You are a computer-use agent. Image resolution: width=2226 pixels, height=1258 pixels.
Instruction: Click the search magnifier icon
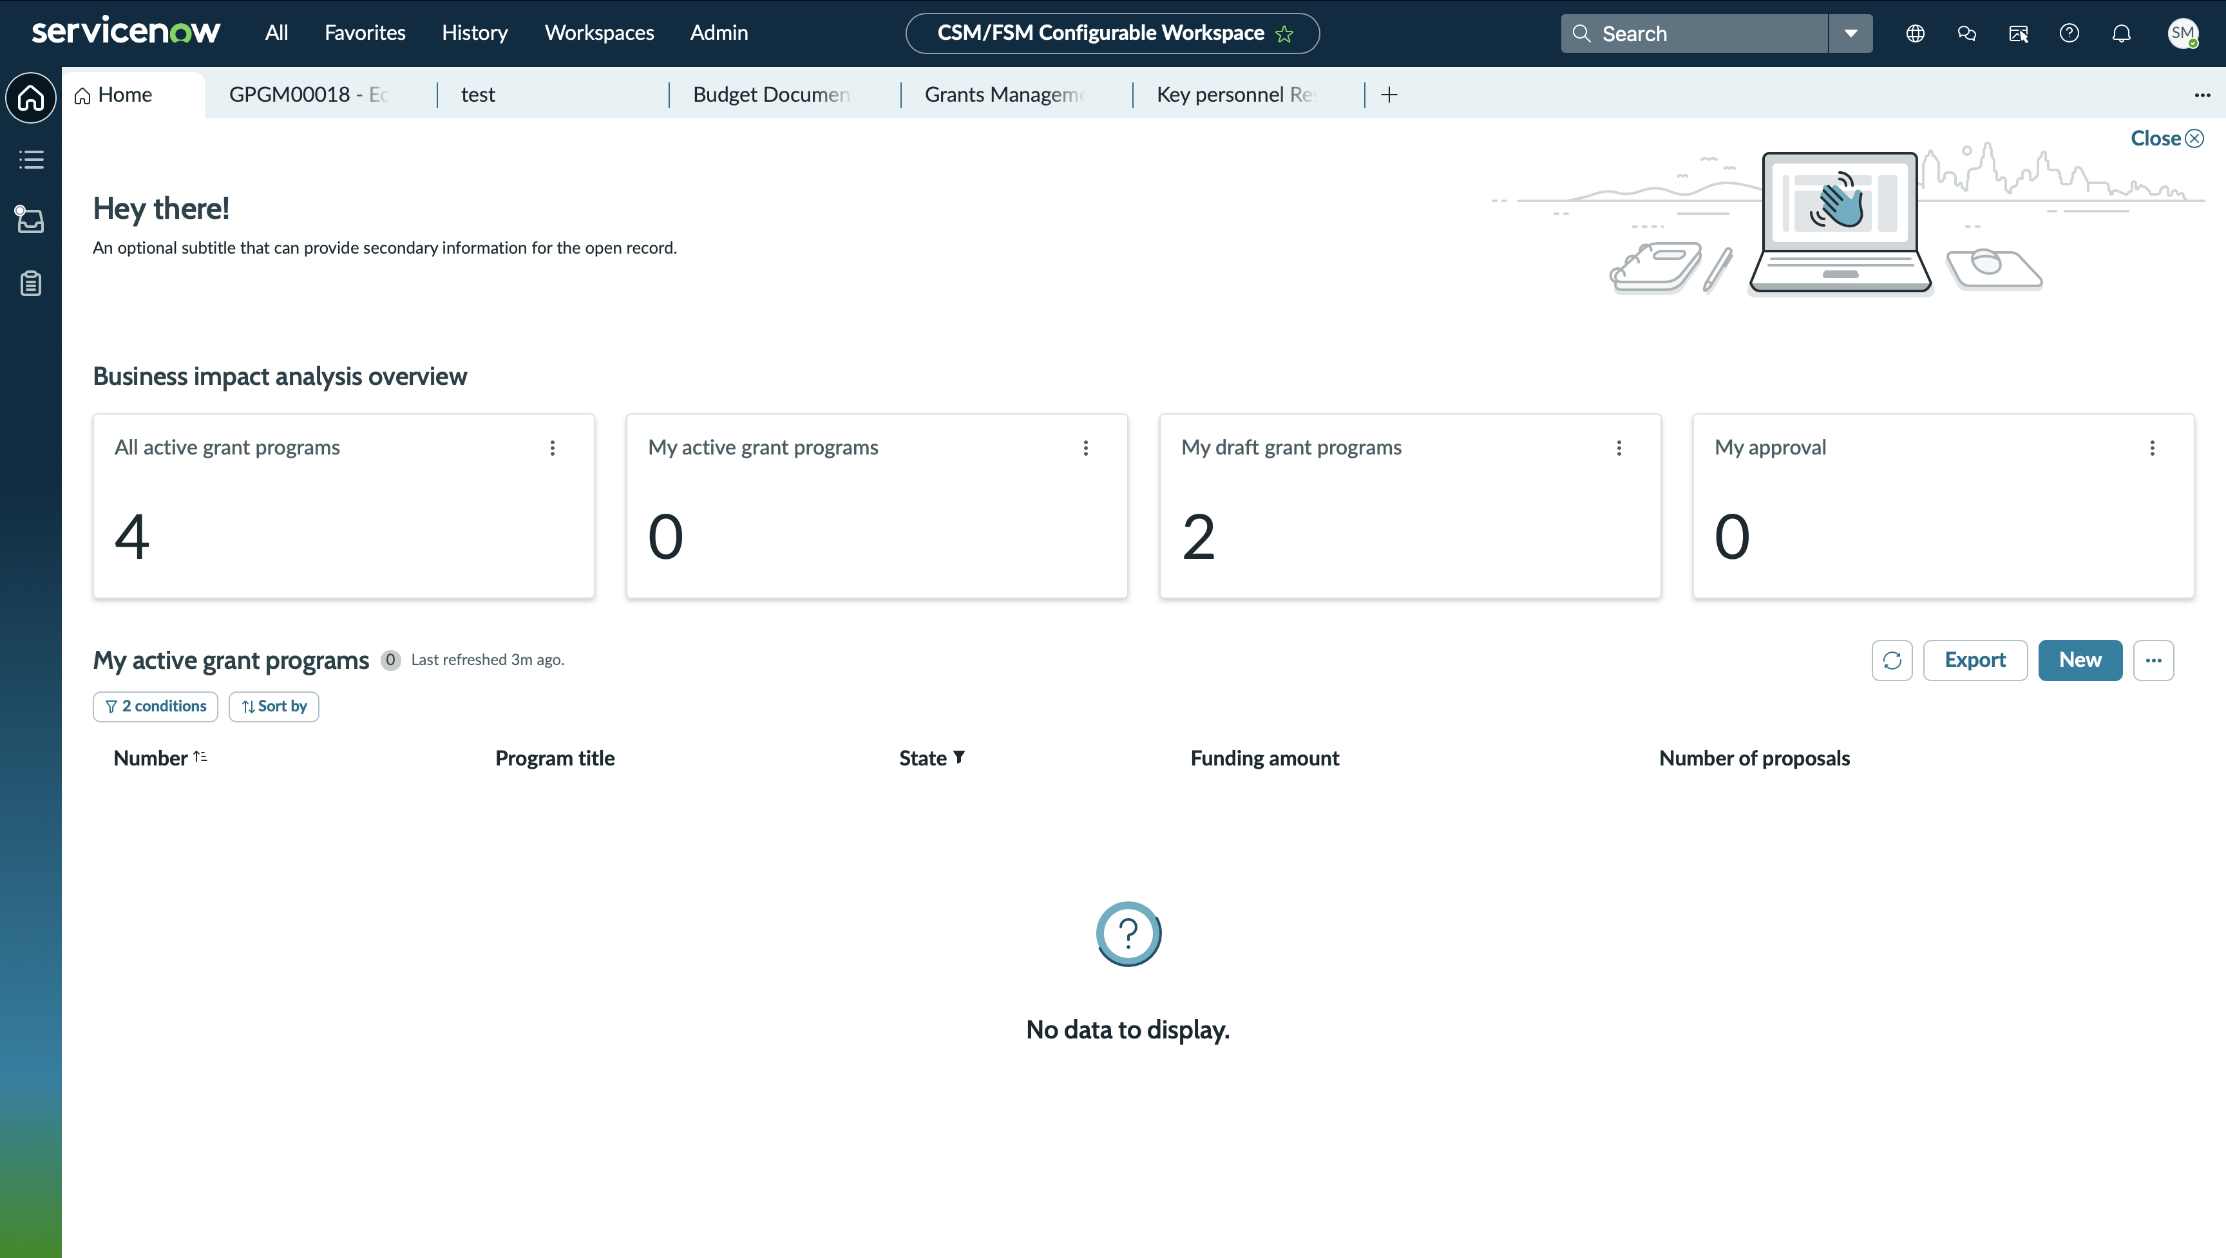(1581, 33)
